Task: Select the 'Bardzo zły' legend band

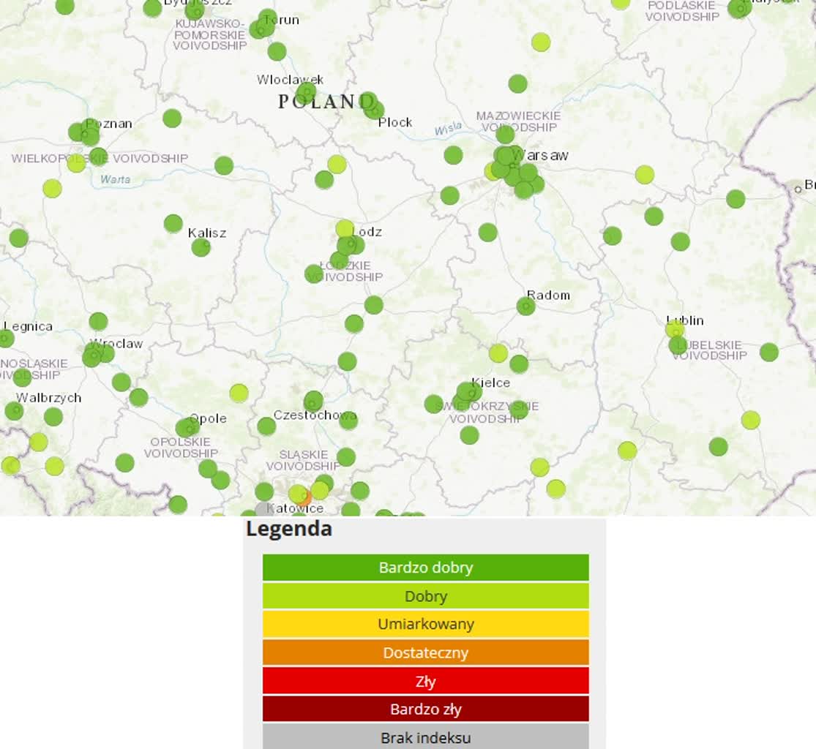Action: coord(426,709)
